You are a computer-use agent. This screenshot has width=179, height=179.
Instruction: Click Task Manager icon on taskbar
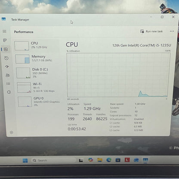145,160
